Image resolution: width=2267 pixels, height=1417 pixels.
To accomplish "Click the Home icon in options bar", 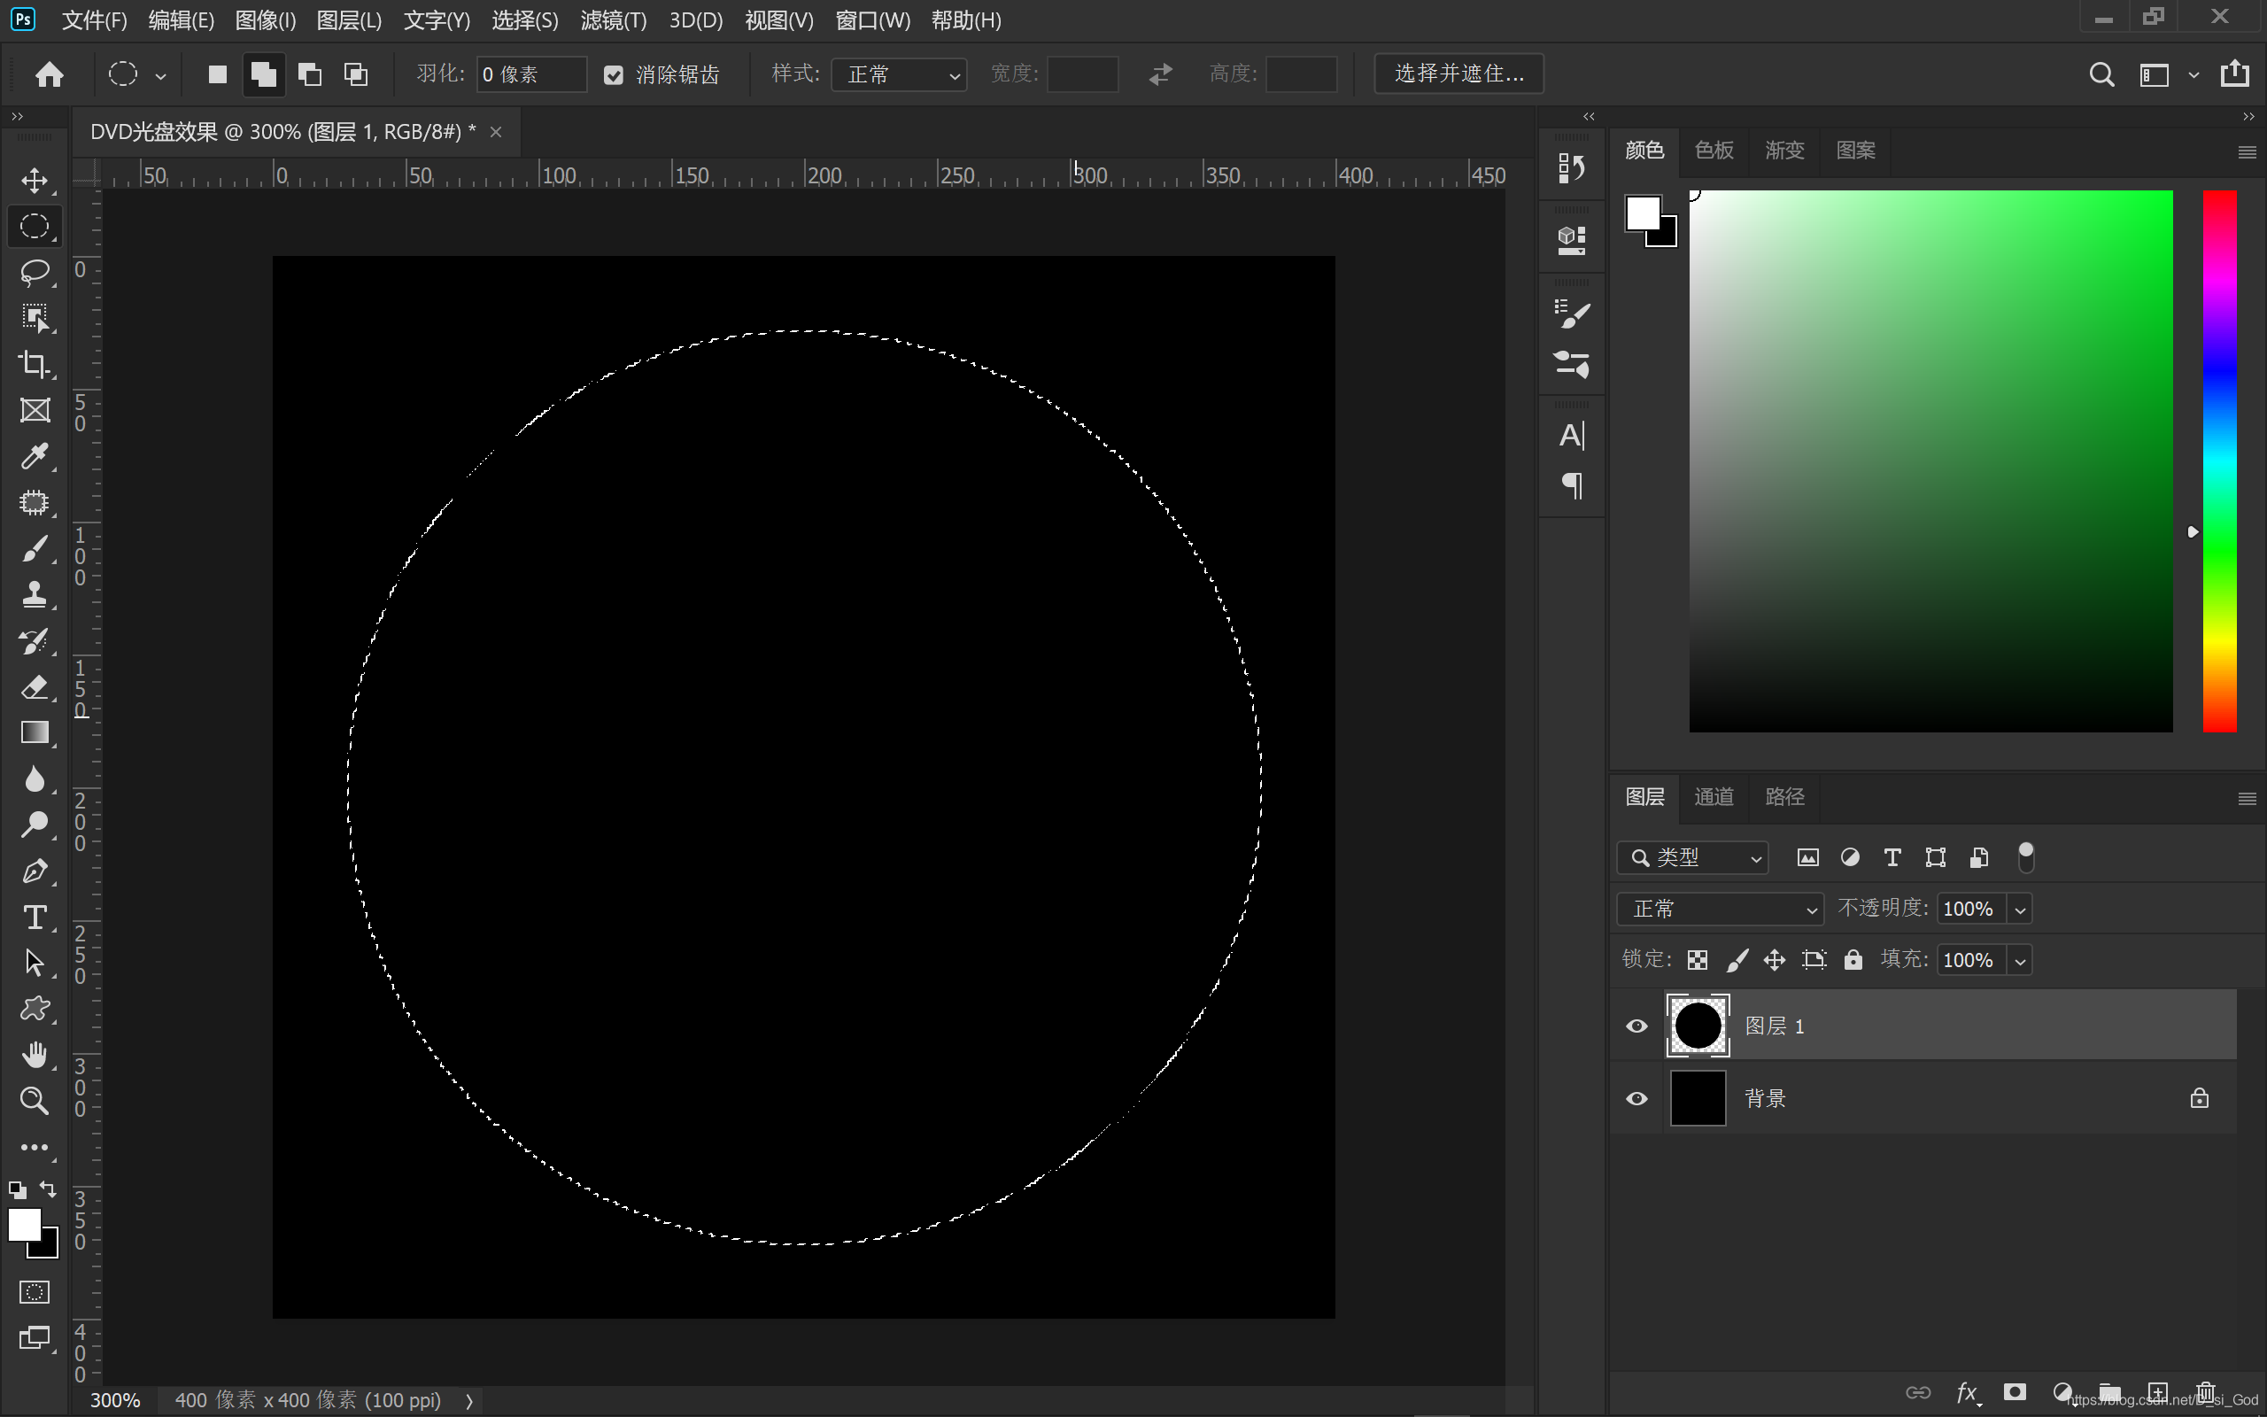I will point(50,74).
